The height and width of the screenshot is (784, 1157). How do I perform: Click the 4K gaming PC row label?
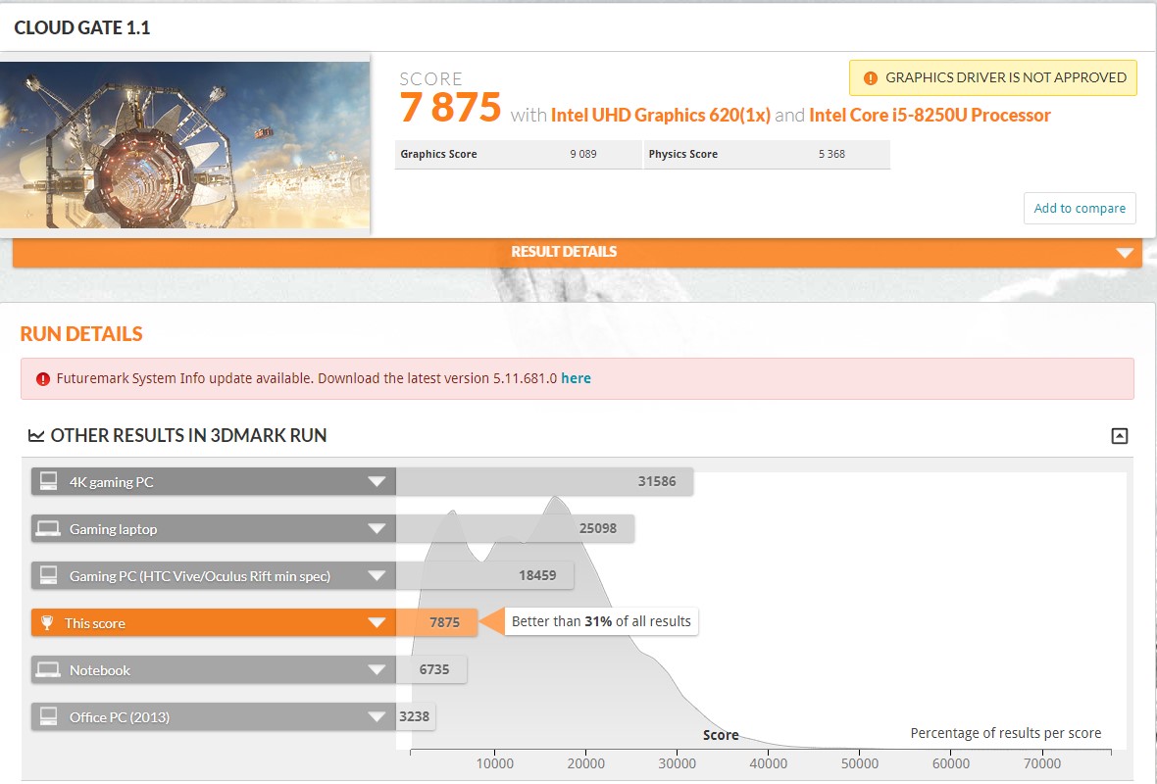[x=112, y=482]
